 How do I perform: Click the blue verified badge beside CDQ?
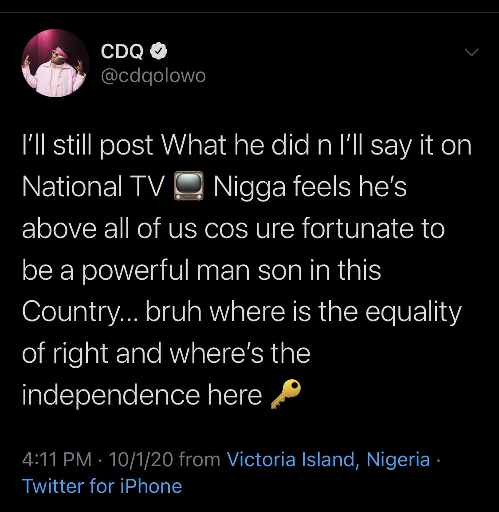coord(159,52)
